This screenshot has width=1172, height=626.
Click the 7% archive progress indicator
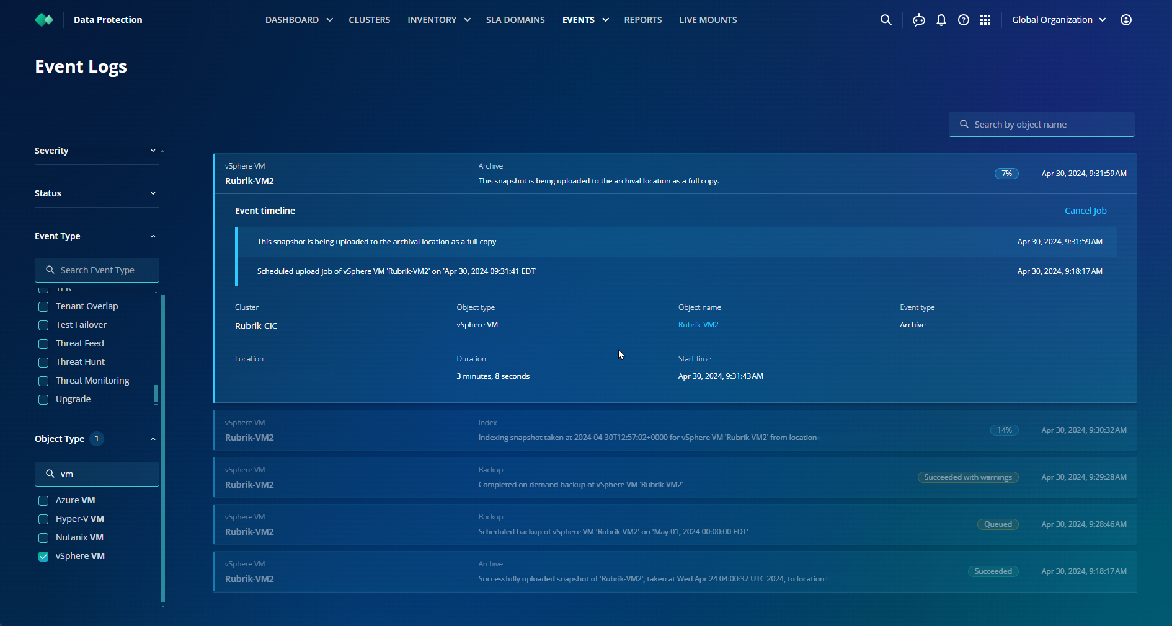click(x=1006, y=174)
